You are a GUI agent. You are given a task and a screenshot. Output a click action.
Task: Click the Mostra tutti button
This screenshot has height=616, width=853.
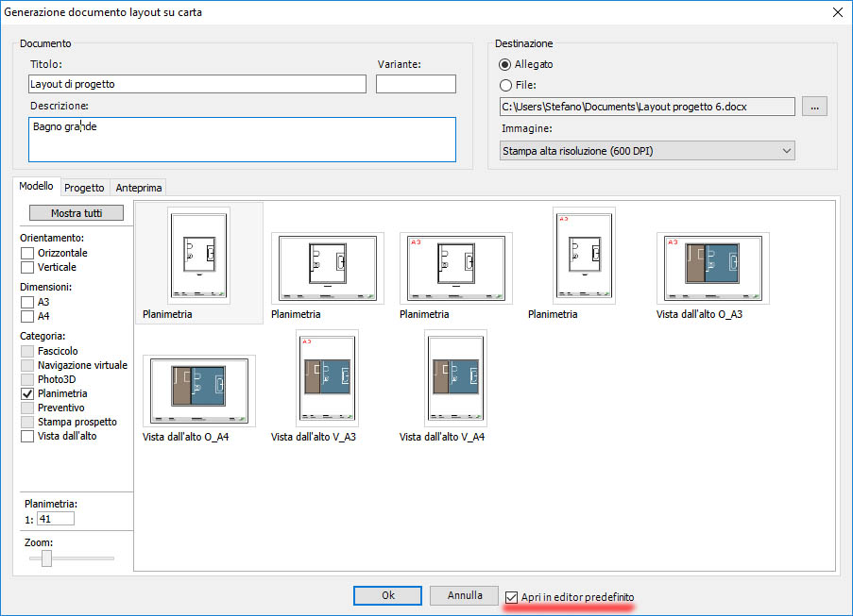click(77, 213)
